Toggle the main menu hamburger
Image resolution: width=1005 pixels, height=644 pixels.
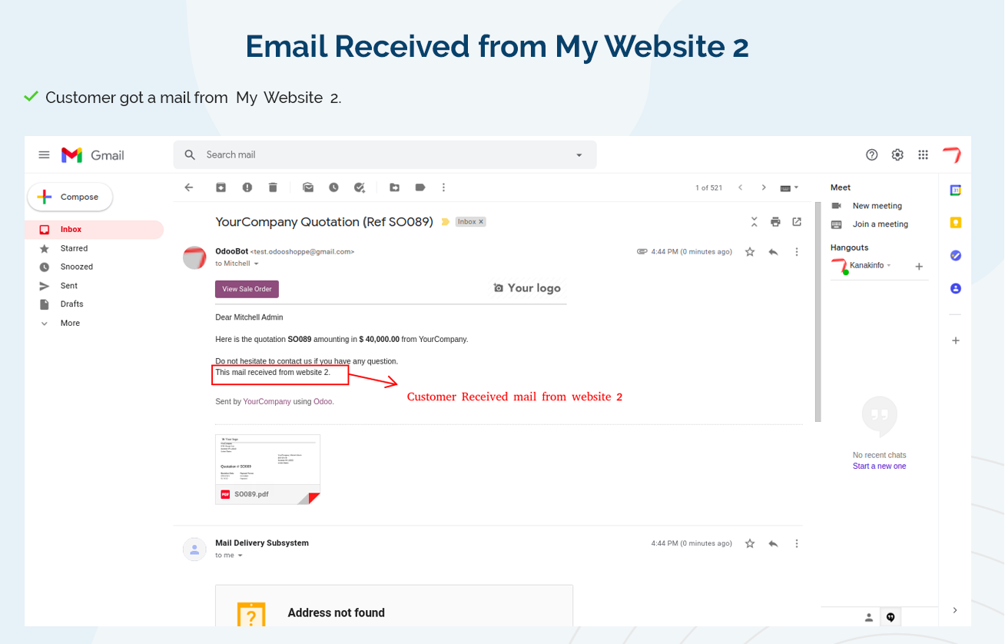[x=45, y=155]
